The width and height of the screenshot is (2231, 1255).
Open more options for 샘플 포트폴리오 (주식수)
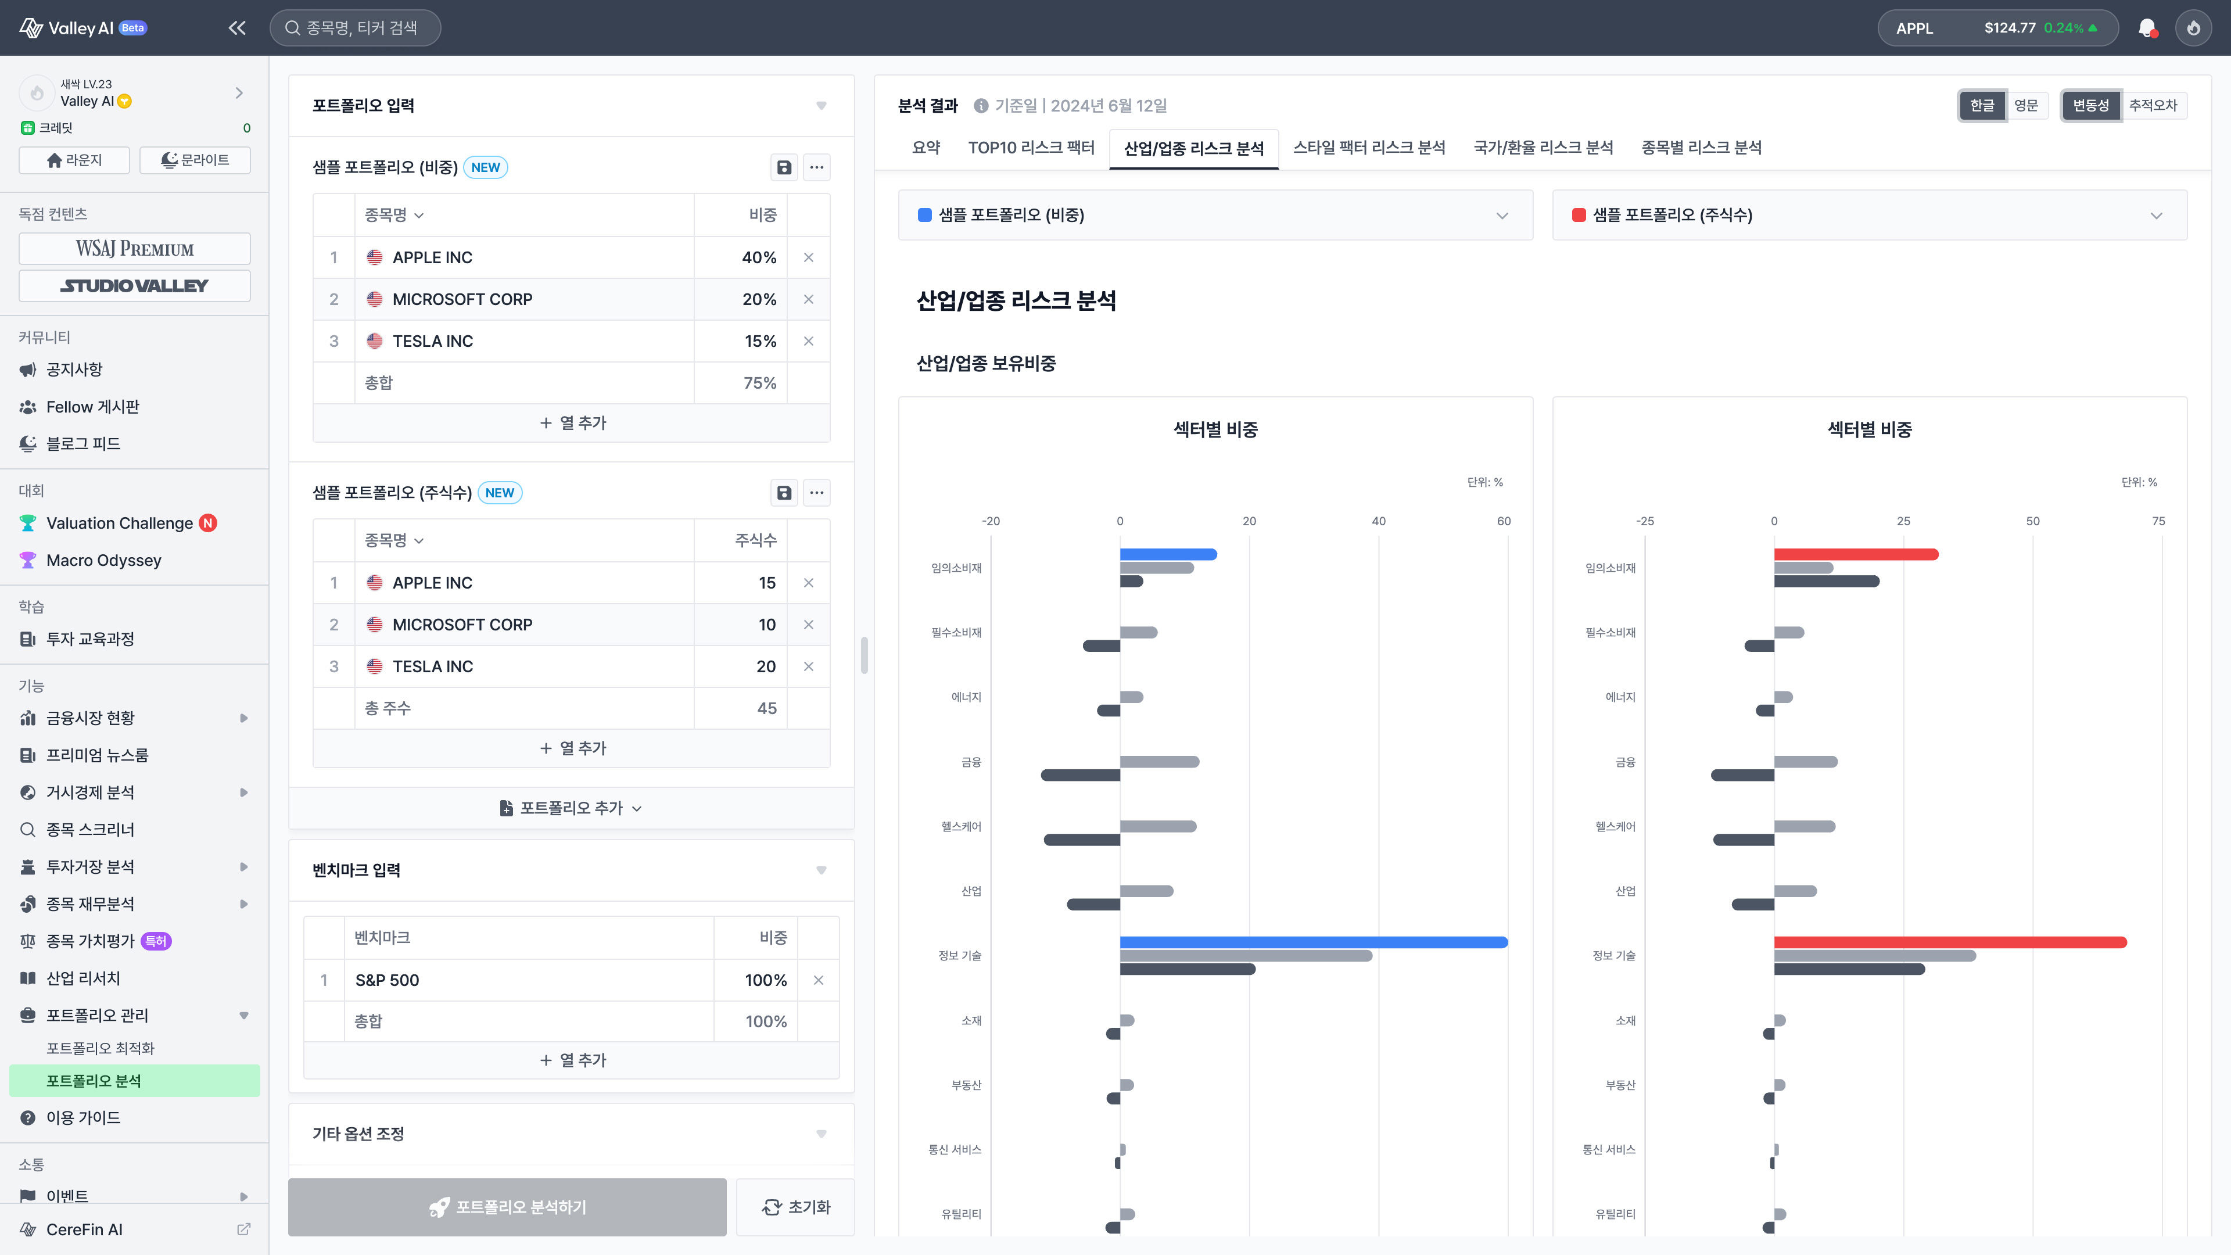tap(816, 493)
